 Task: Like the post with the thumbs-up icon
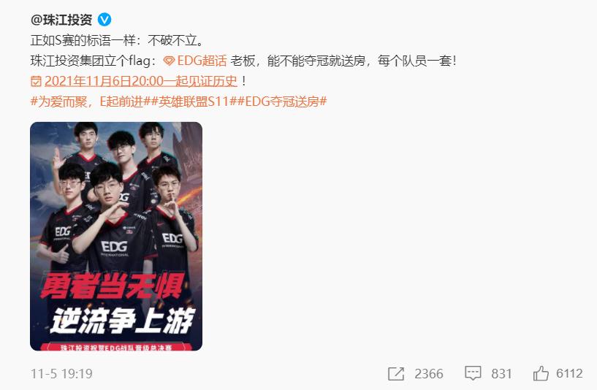tap(541, 373)
